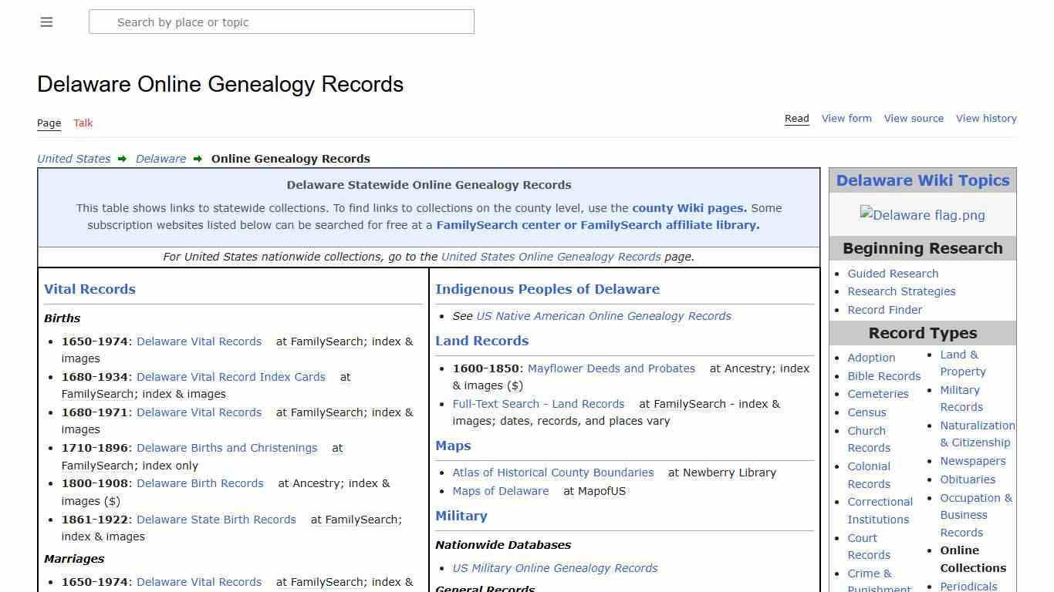Click the search input field
Screen dimensions: 1054x592
pos(282,22)
